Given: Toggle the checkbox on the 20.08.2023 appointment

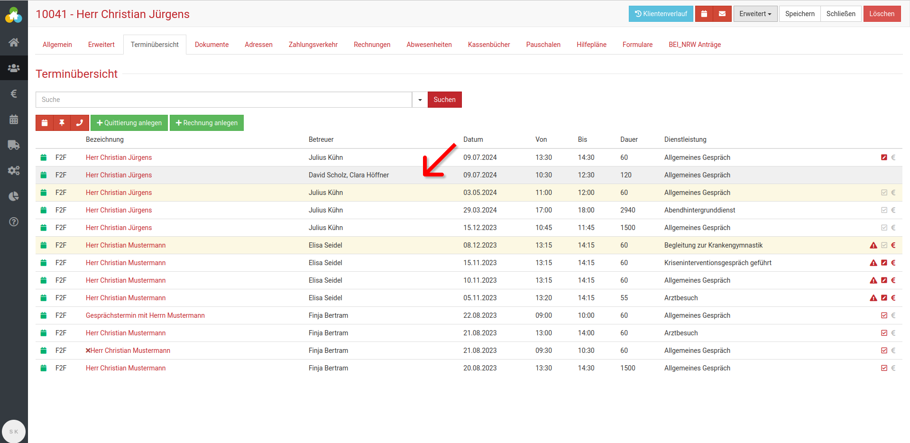Looking at the screenshot, I should (884, 368).
